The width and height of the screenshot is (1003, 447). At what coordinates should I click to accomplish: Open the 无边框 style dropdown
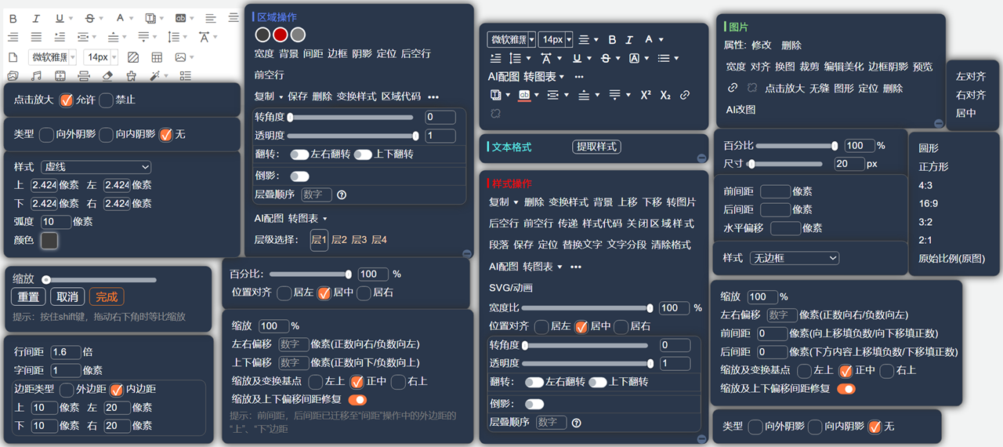tap(794, 258)
